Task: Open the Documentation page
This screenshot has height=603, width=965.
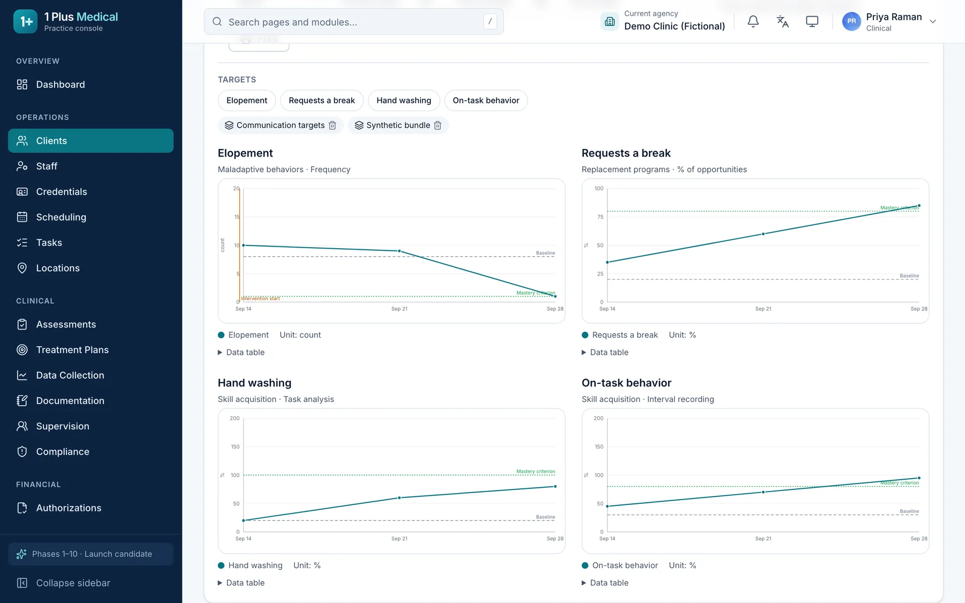Action: click(x=91, y=401)
